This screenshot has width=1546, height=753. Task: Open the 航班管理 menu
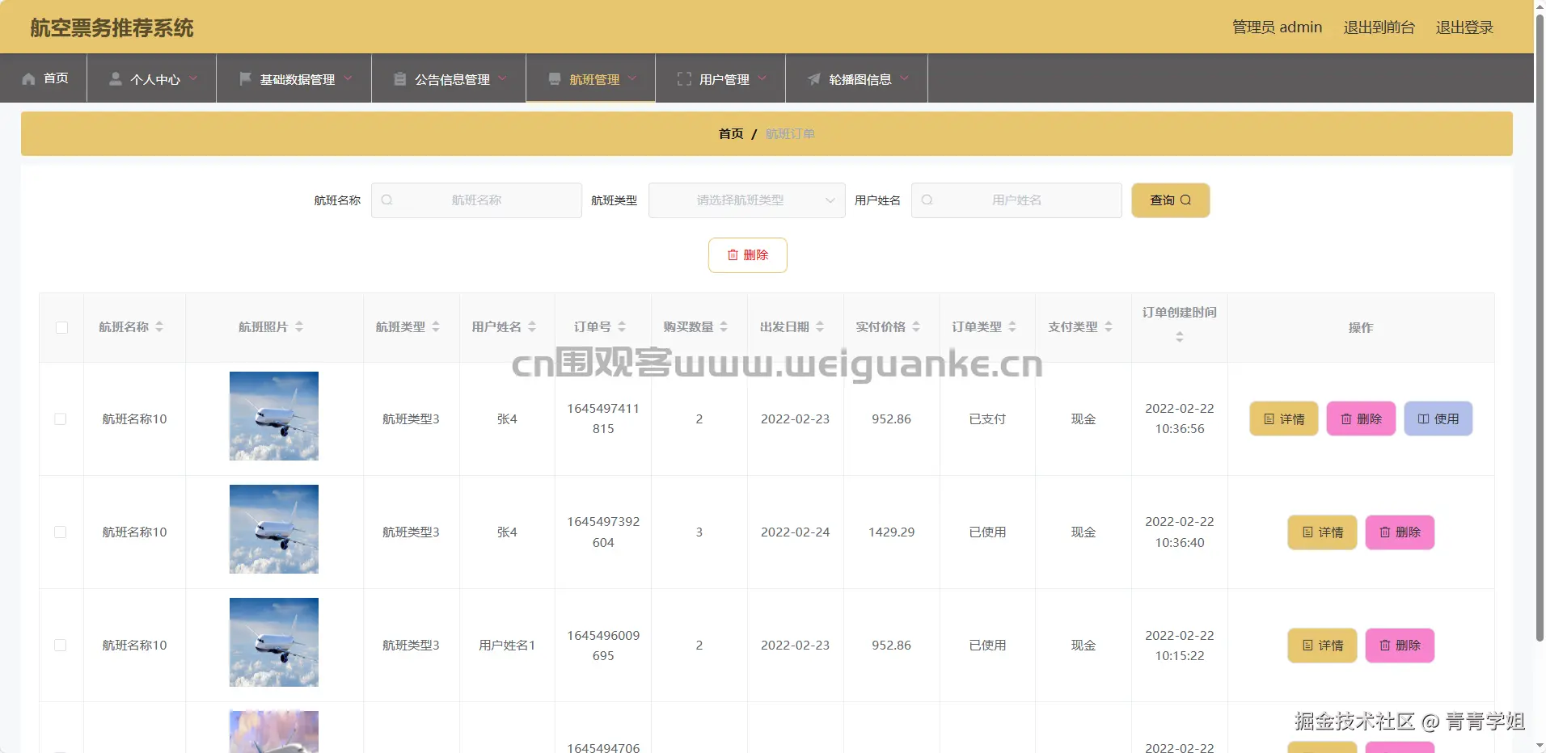coord(591,78)
